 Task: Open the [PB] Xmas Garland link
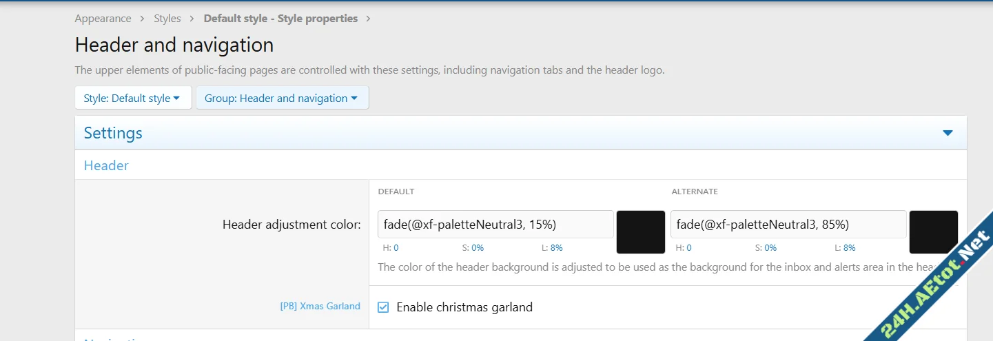point(320,306)
